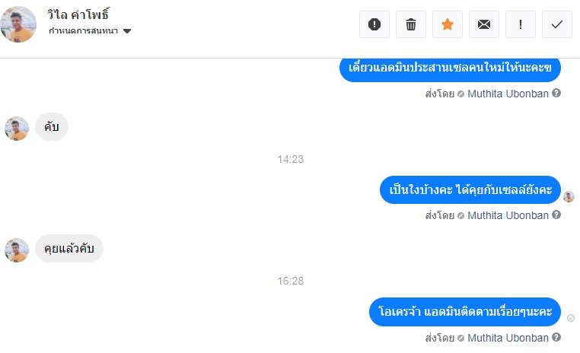The image size is (580, 353).
Task: Open the กำหนดการสนทนา dropdown arrow
Action: pos(127,31)
